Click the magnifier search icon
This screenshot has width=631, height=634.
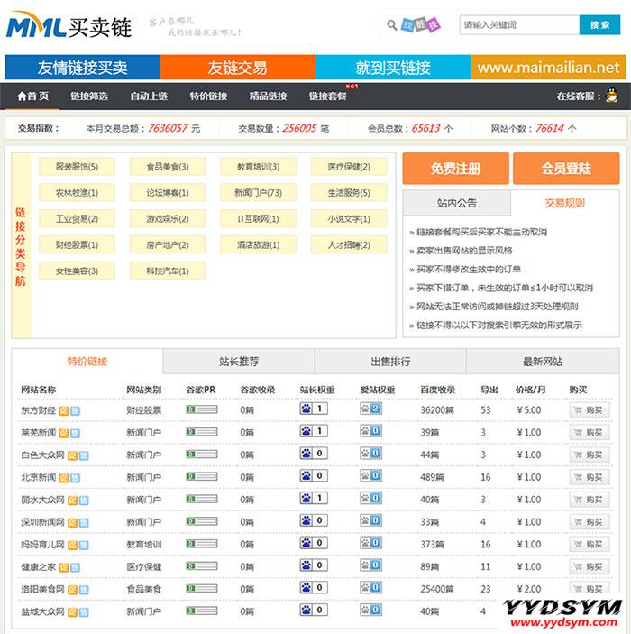[391, 25]
